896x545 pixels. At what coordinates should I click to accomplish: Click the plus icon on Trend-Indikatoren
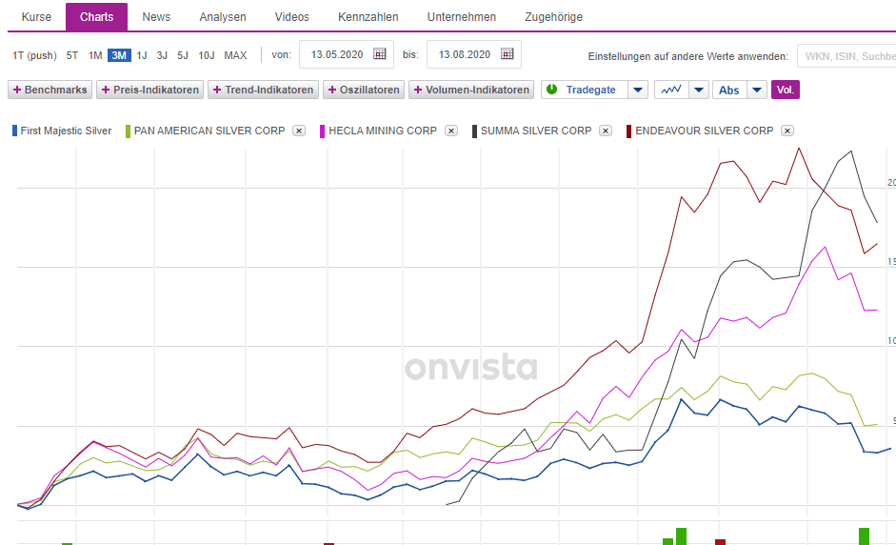click(x=217, y=90)
